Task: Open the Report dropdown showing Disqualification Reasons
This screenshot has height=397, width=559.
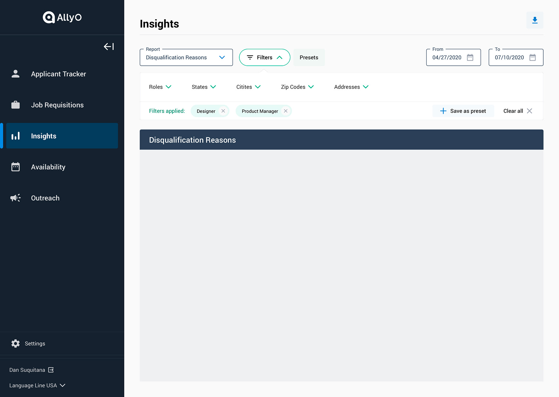Action: (x=186, y=57)
